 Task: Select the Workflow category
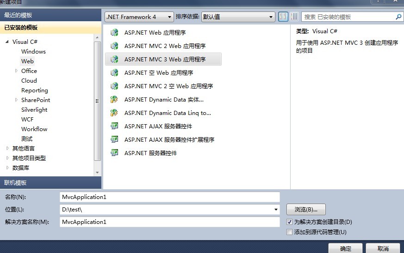(34, 129)
